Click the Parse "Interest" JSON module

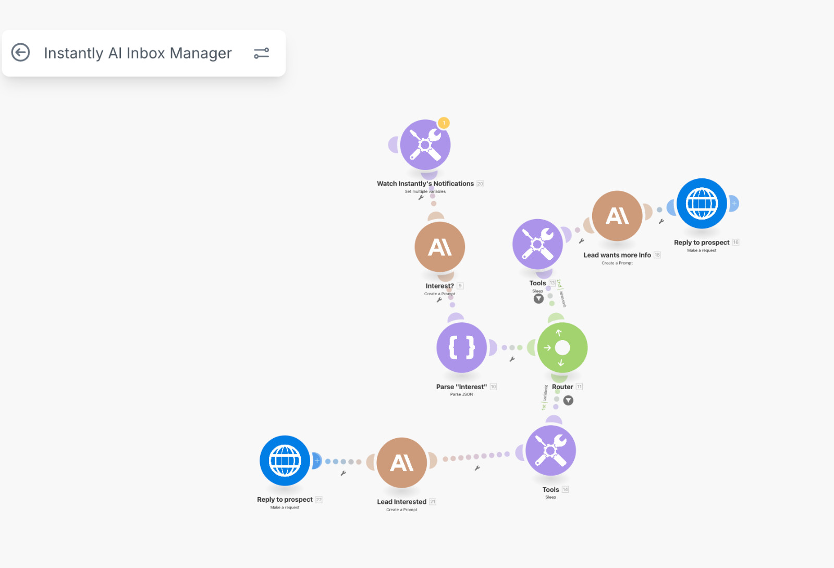pos(461,347)
